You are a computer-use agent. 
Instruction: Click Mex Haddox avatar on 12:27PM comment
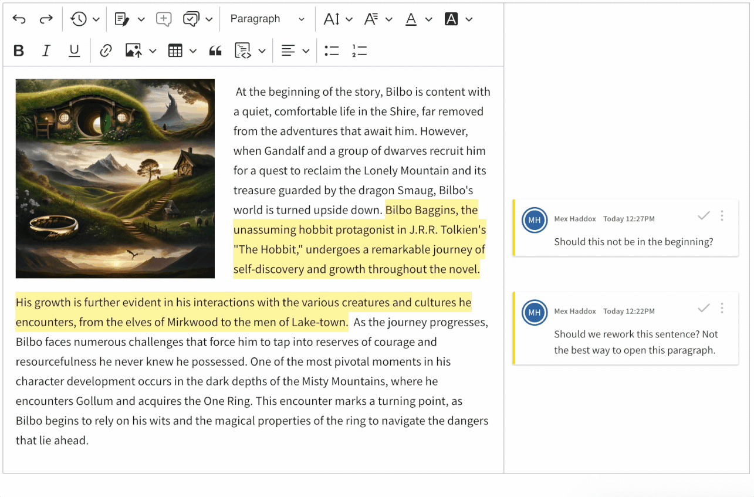pos(535,220)
